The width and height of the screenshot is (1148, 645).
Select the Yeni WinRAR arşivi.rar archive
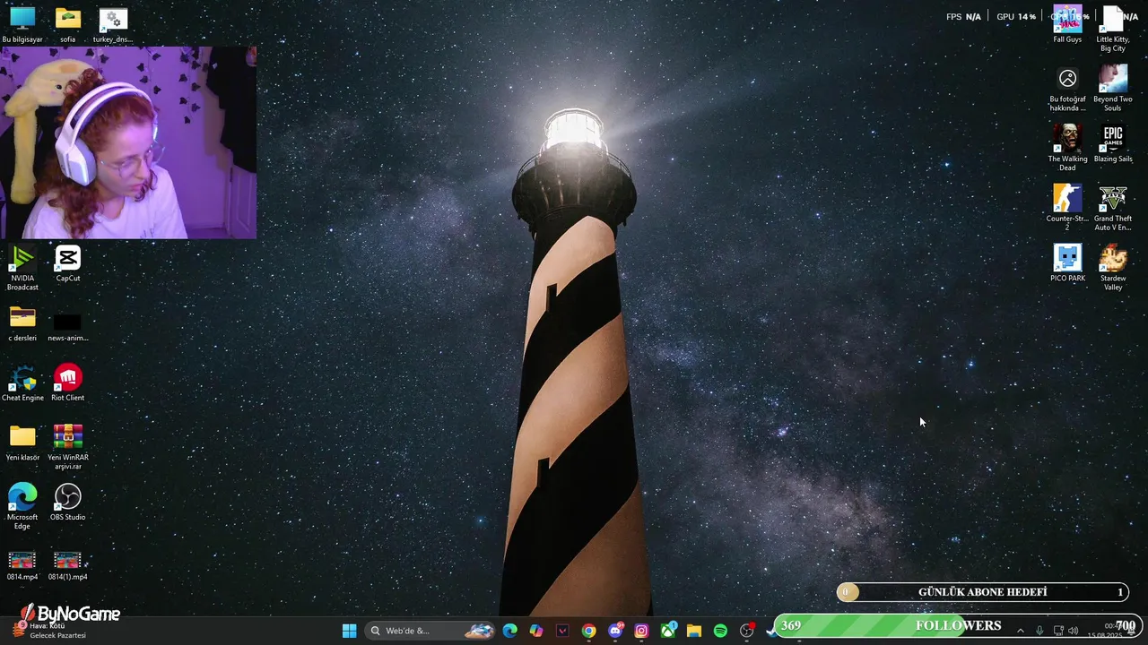click(x=68, y=447)
